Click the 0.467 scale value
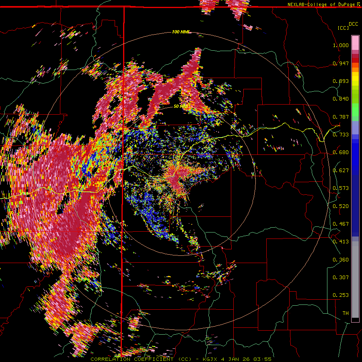 pyautogui.click(x=341, y=224)
